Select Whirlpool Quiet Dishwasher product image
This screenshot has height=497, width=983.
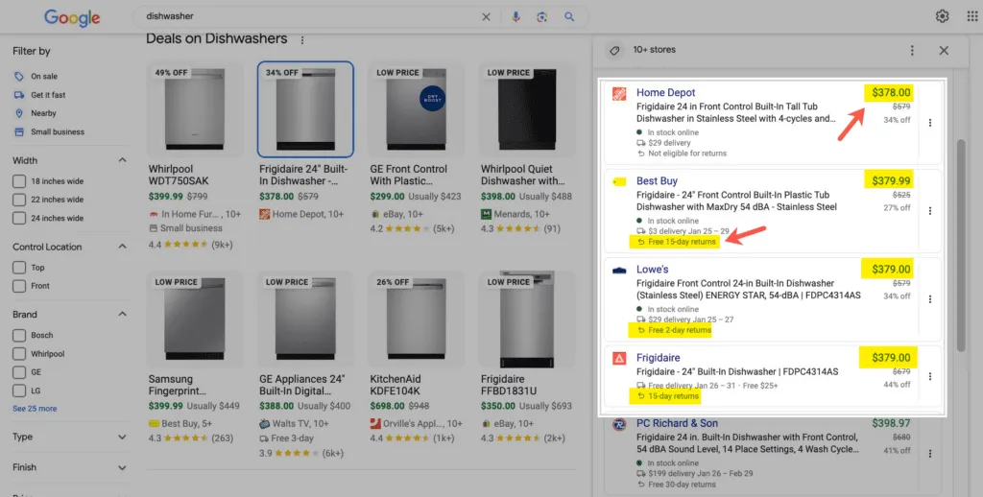click(527, 109)
